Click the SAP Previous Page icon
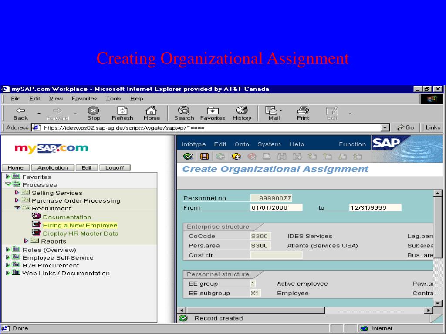 click(x=327, y=156)
